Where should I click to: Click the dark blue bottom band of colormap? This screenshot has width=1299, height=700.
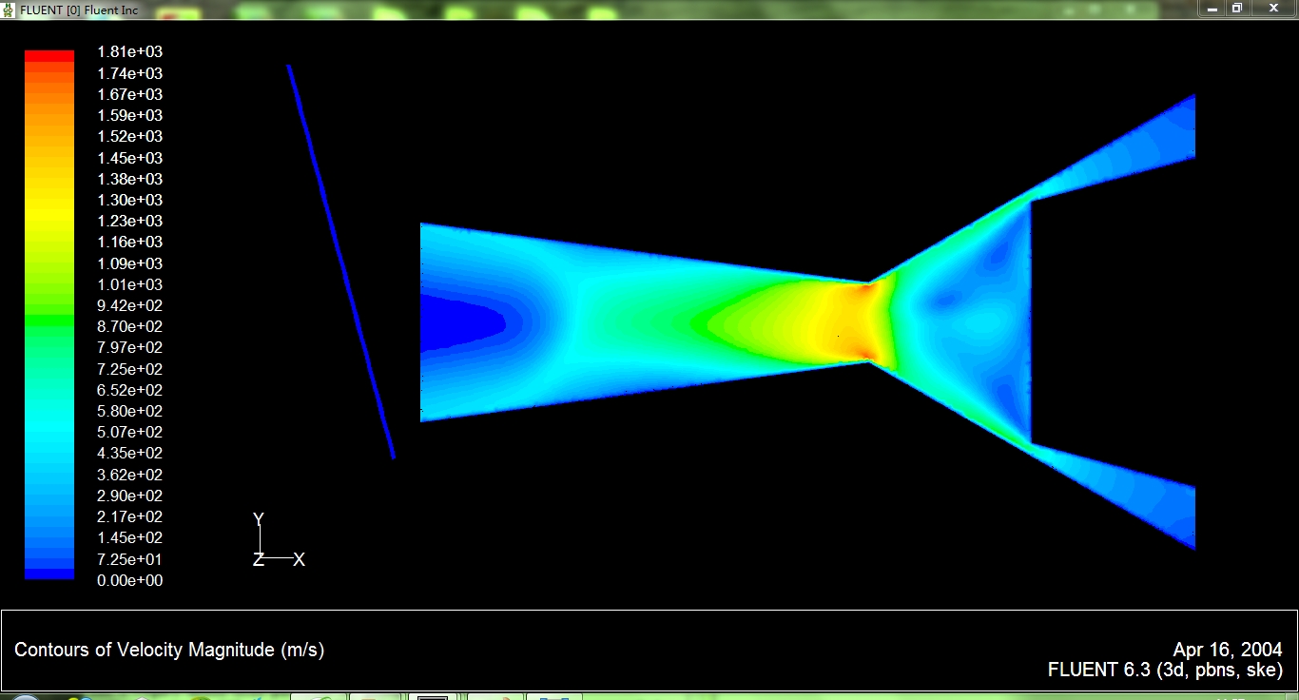click(48, 574)
